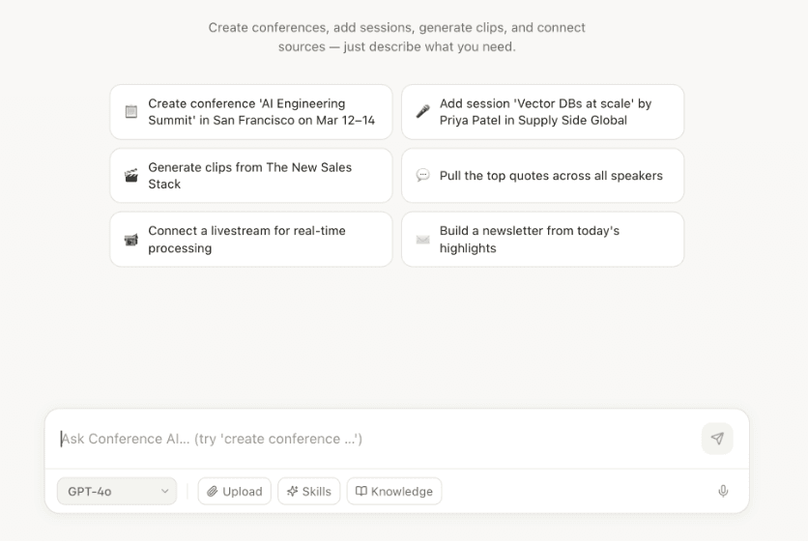Click the Upload button
This screenshot has width=808, height=543.
(x=235, y=491)
